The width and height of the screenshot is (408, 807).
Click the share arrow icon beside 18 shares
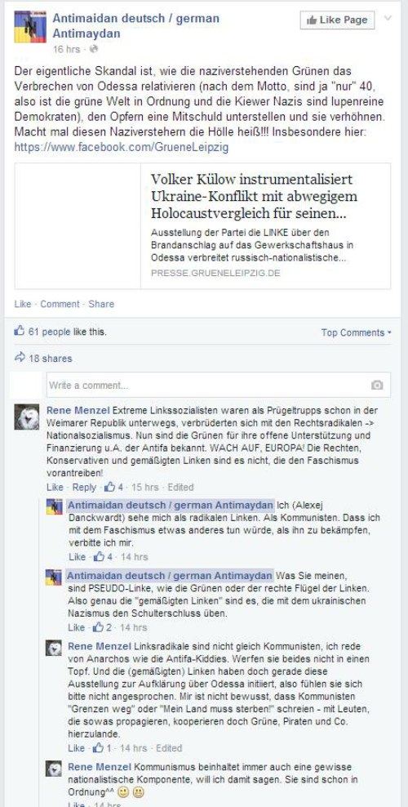pyautogui.click(x=20, y=358)
